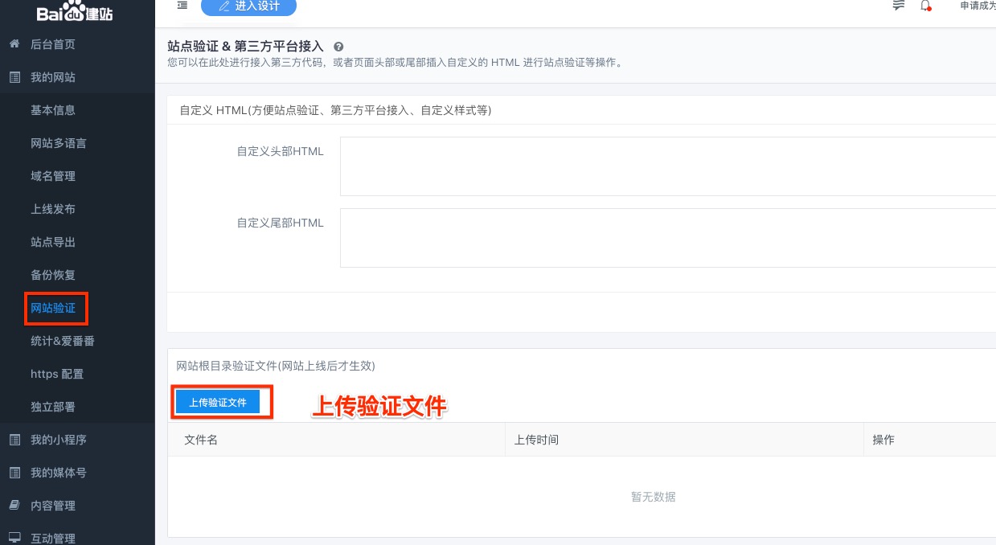This screenshot has width=996, height=545.
Task: Open the notification bell icon
Action: point(925,6)
